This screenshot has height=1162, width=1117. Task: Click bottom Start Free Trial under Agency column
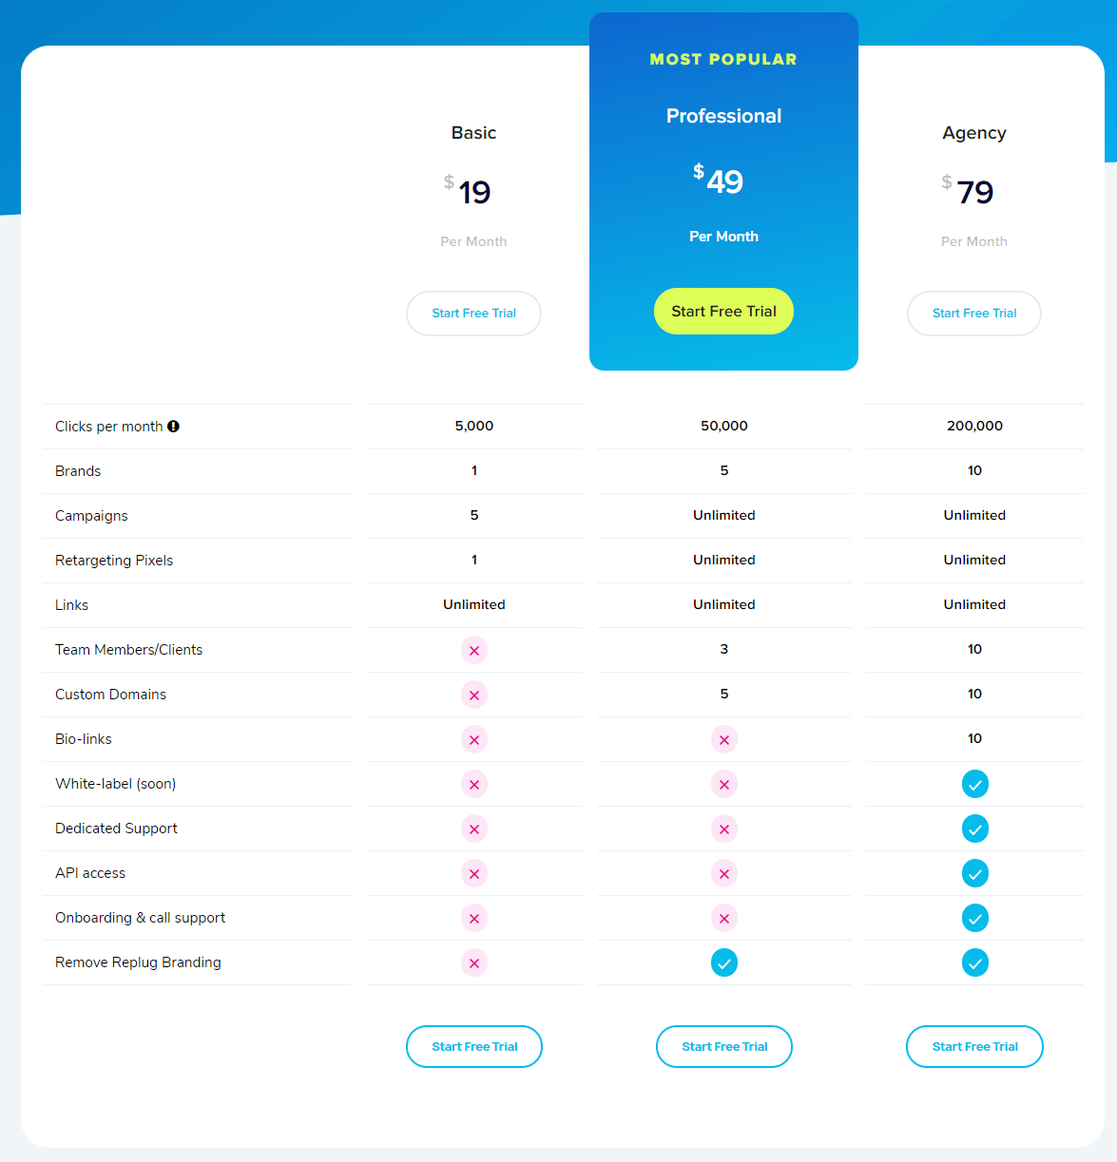[974, 1046]
